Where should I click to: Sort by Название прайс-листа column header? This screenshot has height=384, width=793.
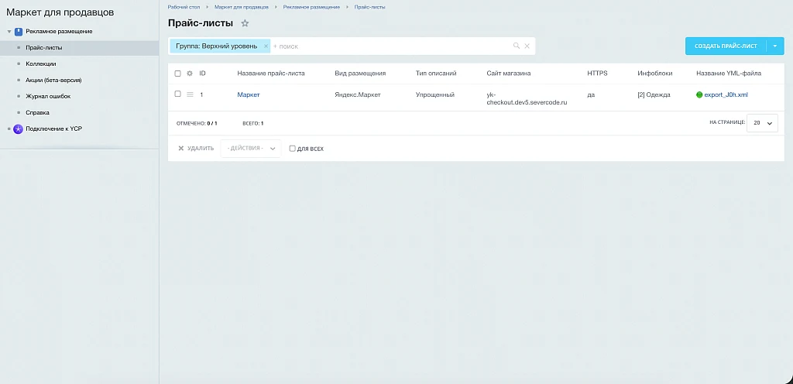tap(270, 74)
